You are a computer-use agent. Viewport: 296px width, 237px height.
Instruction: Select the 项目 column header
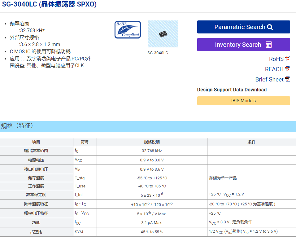click(36, 142)
